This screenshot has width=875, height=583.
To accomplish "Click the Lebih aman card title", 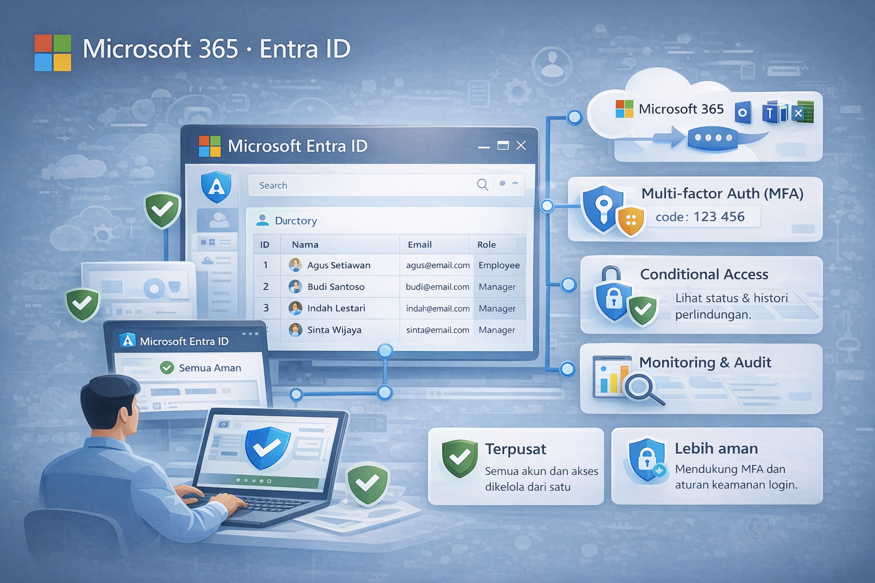I will (716, 449).
